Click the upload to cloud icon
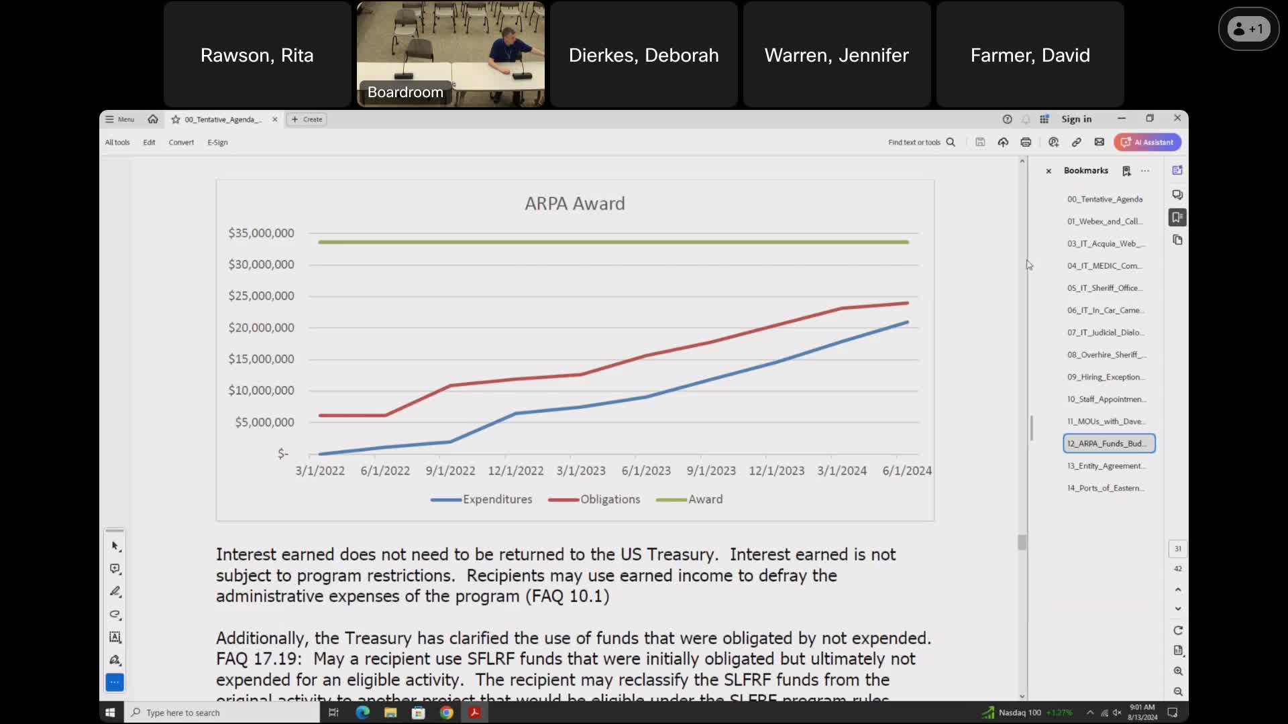1288x724 pixels. [1003, 142]
